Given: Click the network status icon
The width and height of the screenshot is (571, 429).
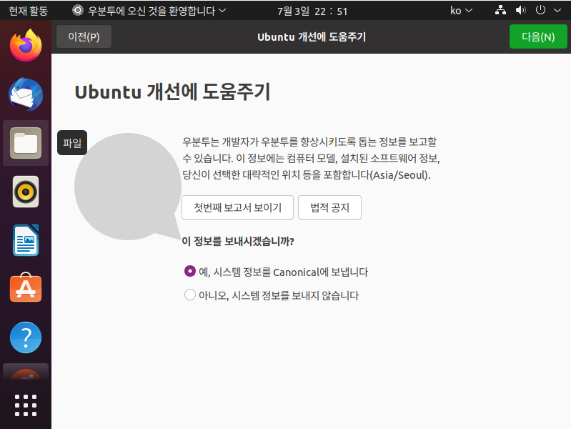Looking at the screenshot, I should point(500,10).
